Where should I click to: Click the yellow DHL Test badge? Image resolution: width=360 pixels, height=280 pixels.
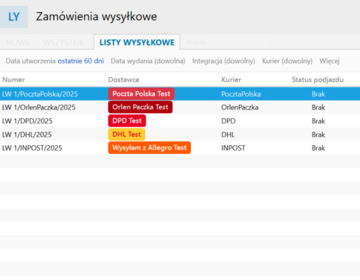(126, 134)
